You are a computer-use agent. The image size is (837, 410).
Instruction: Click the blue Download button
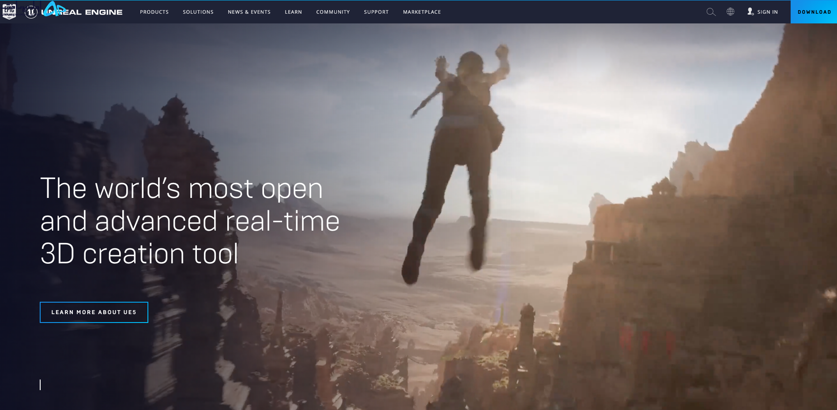coord(814,12)
